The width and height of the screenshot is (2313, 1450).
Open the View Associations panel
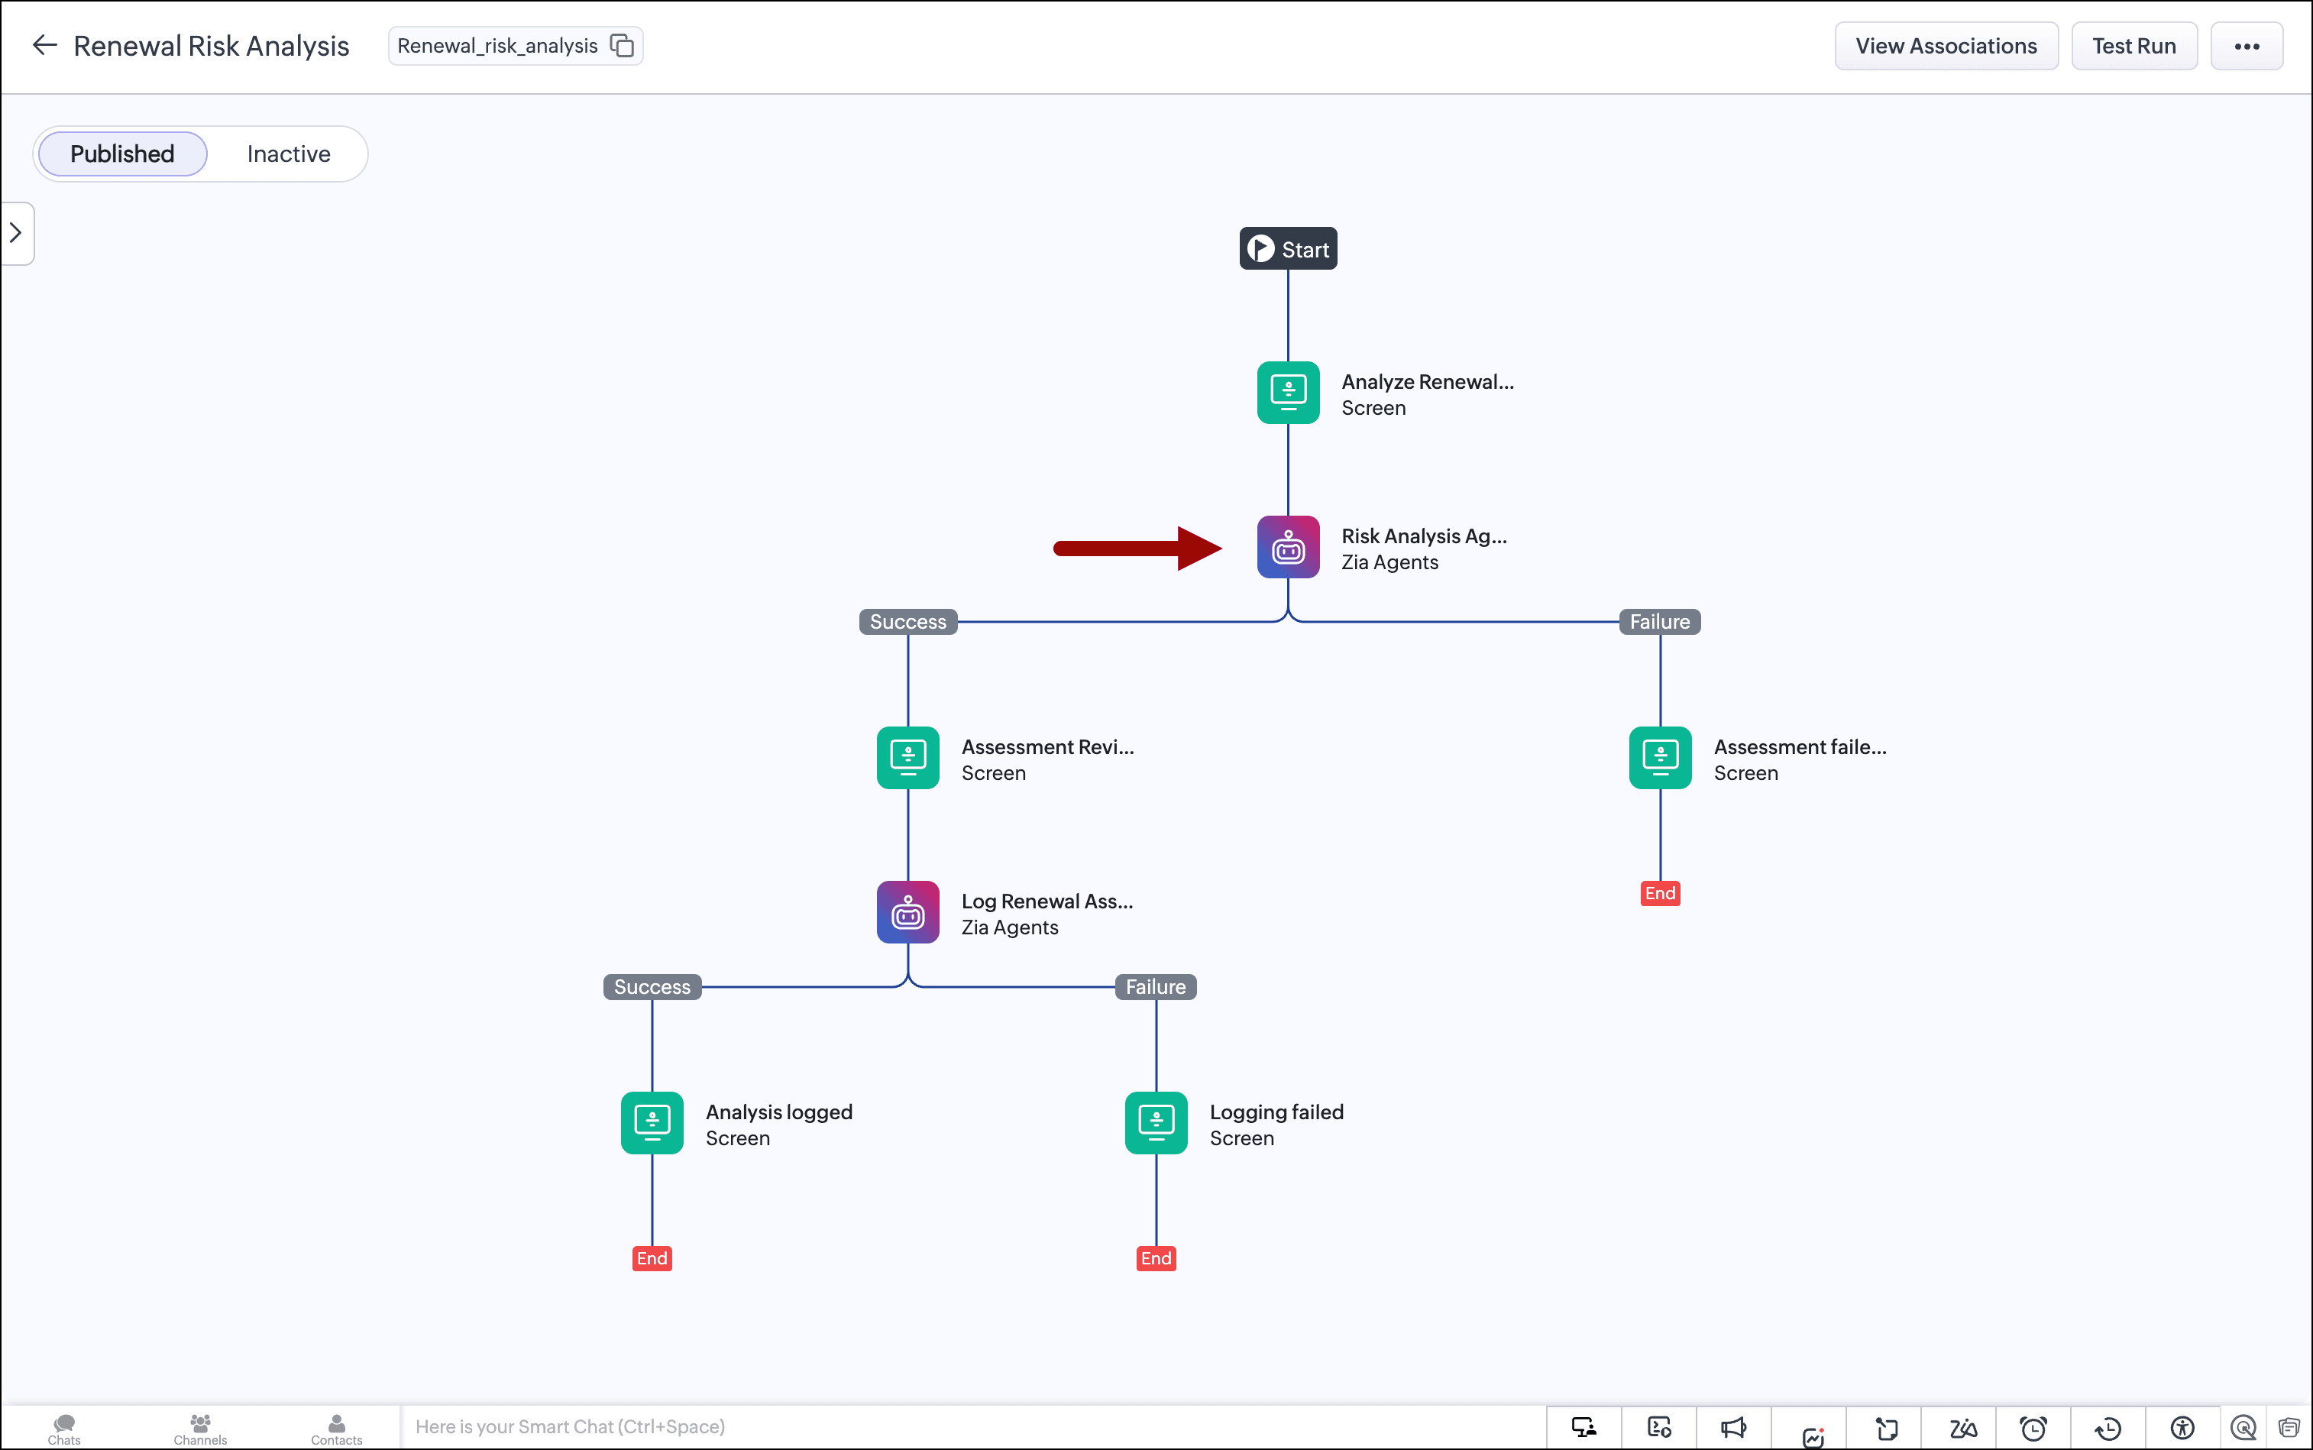(1946, 46)
